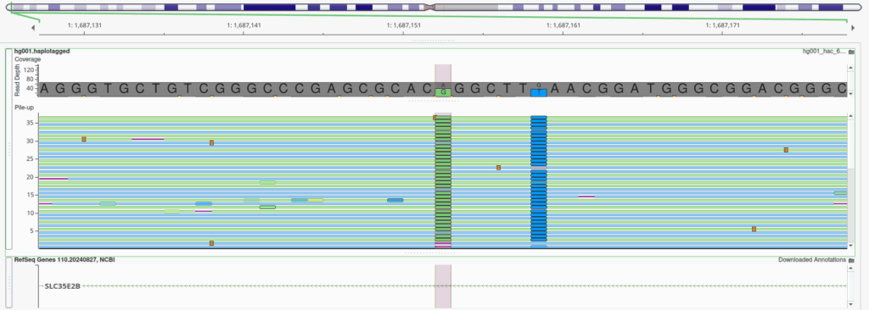Open folder icon beside hg001_hac track
The image size is (869, 310).
851,52
